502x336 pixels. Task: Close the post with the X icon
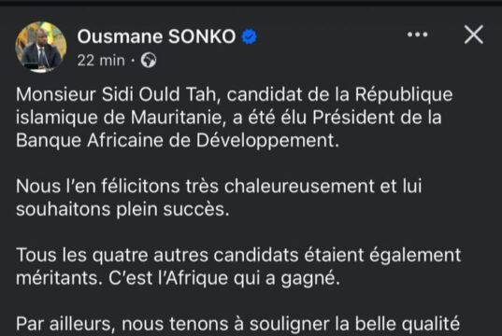pos(474,35)
